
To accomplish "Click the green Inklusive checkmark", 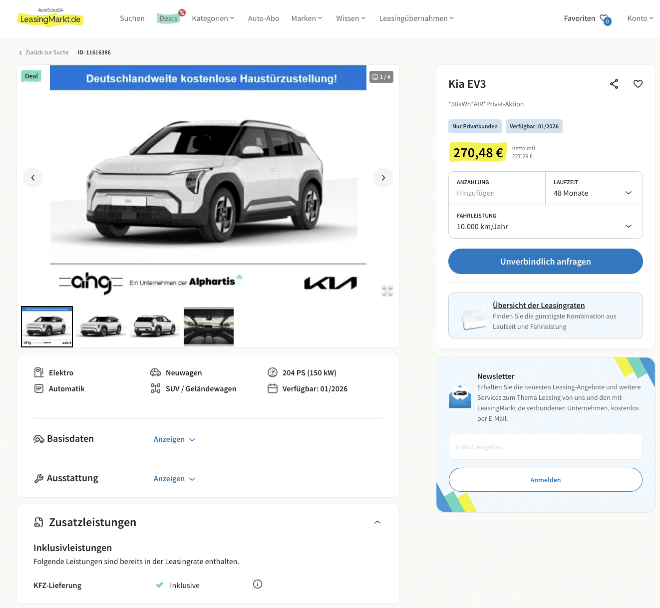I will (160, 585).
